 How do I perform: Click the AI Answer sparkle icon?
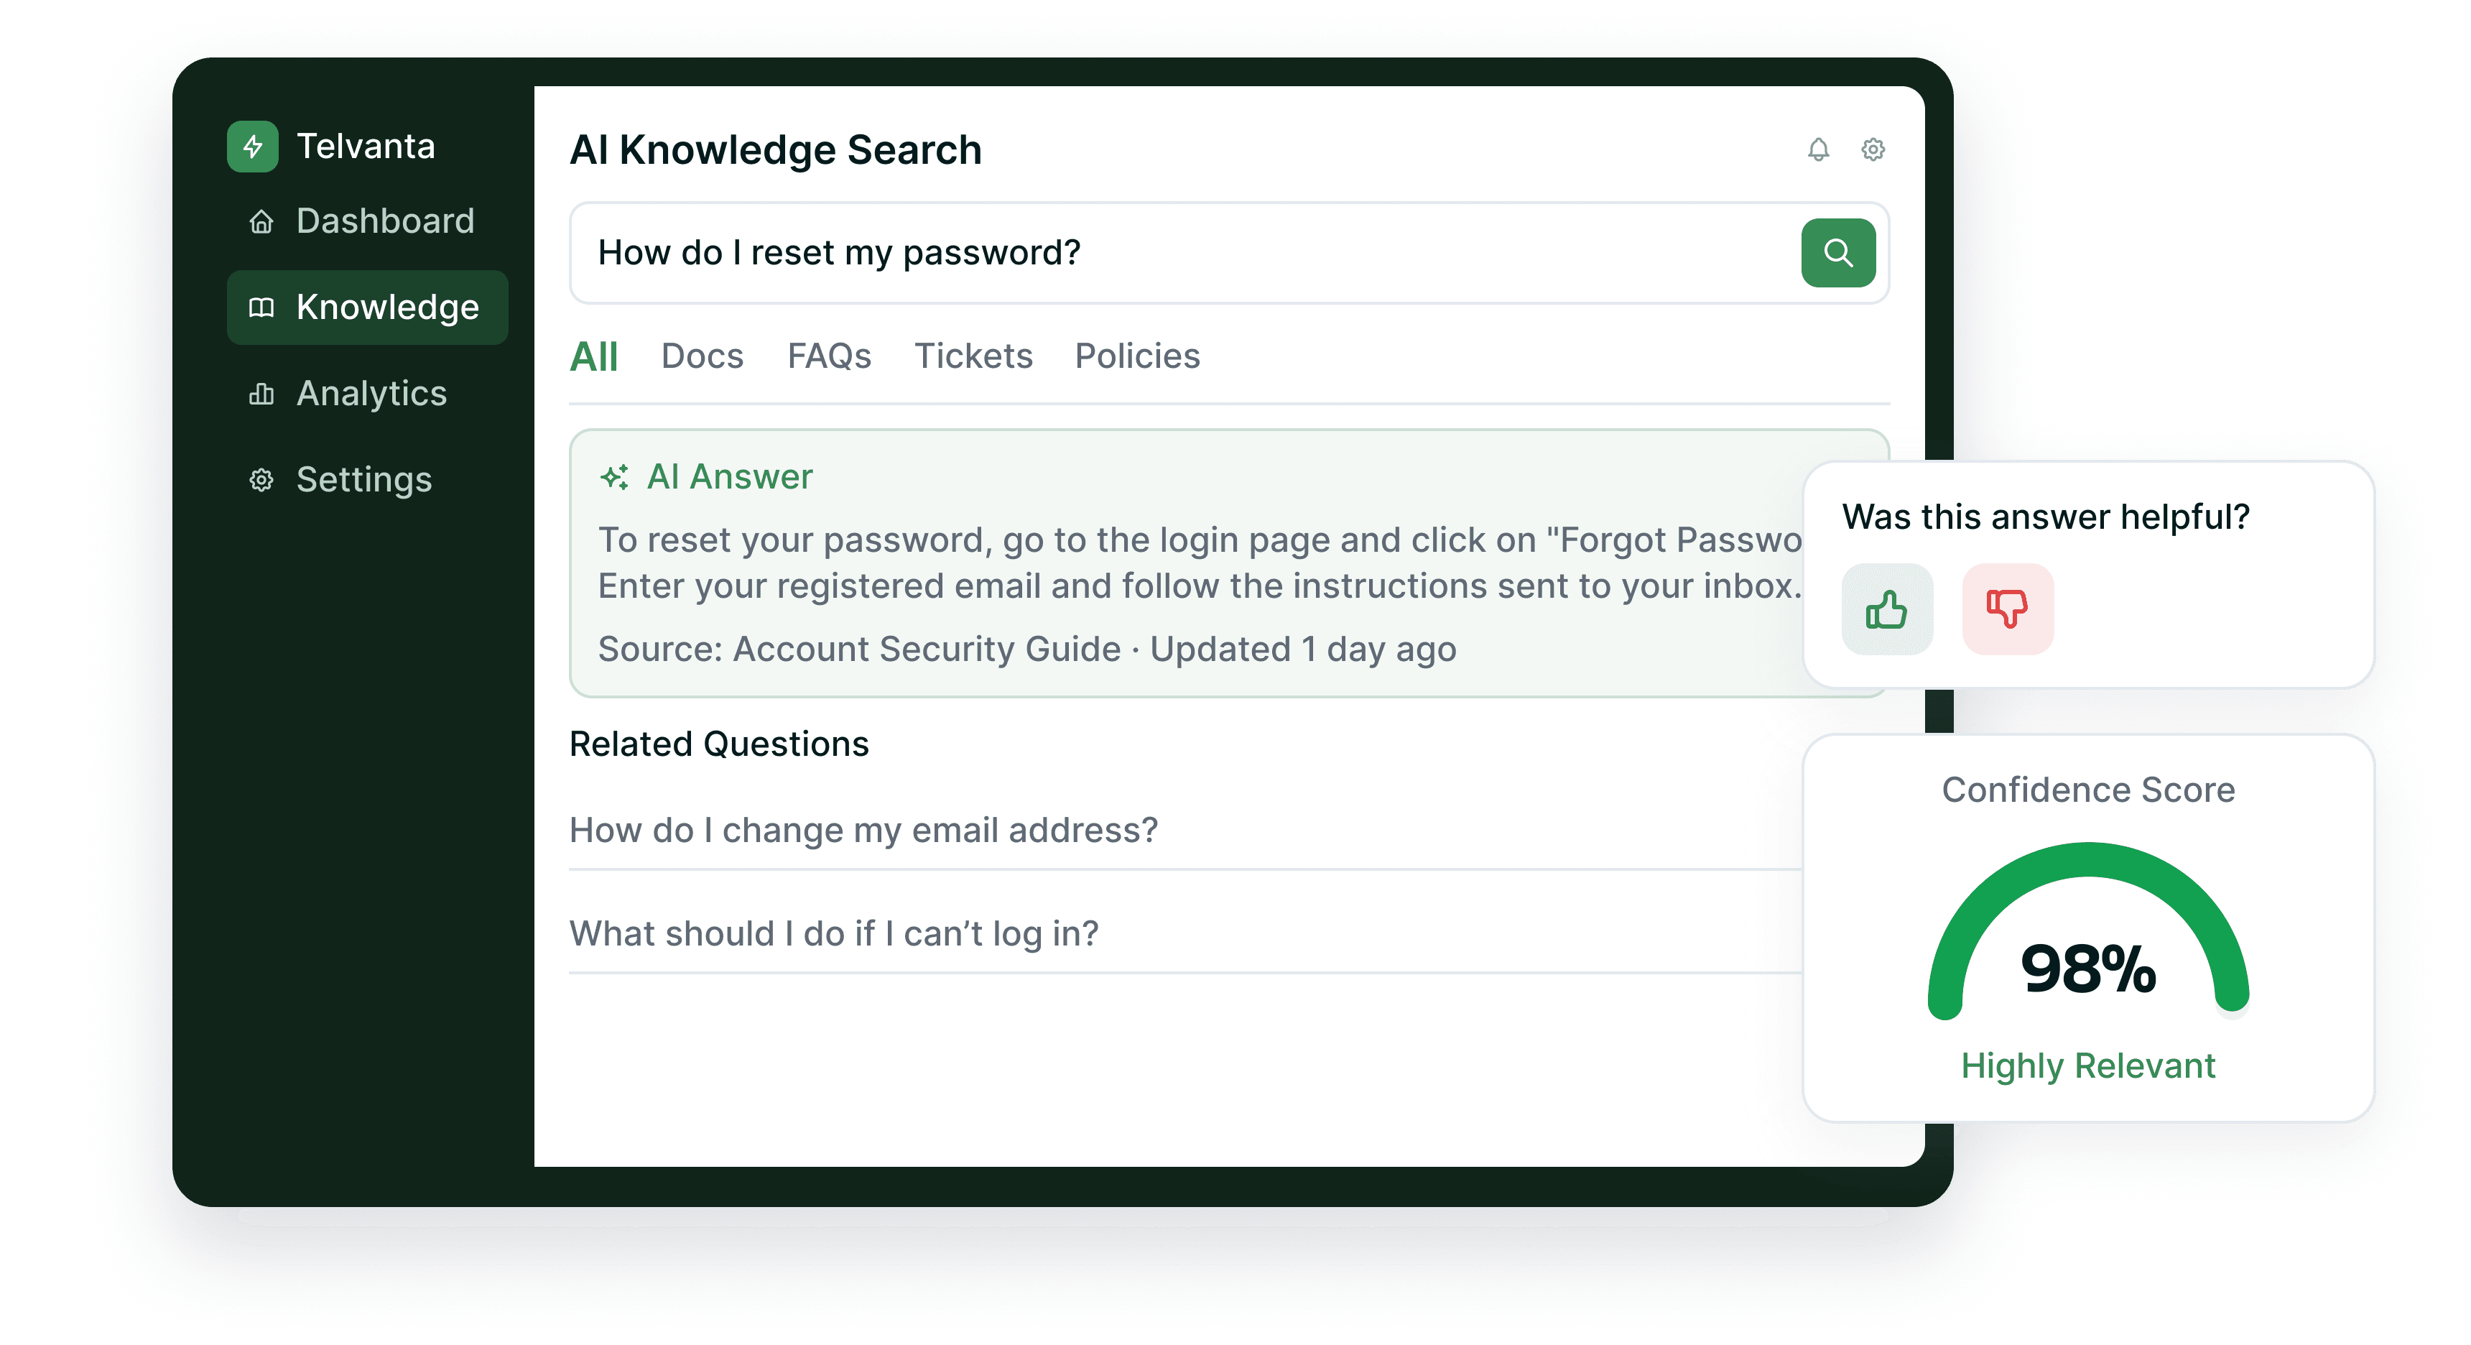pos(614,477)
